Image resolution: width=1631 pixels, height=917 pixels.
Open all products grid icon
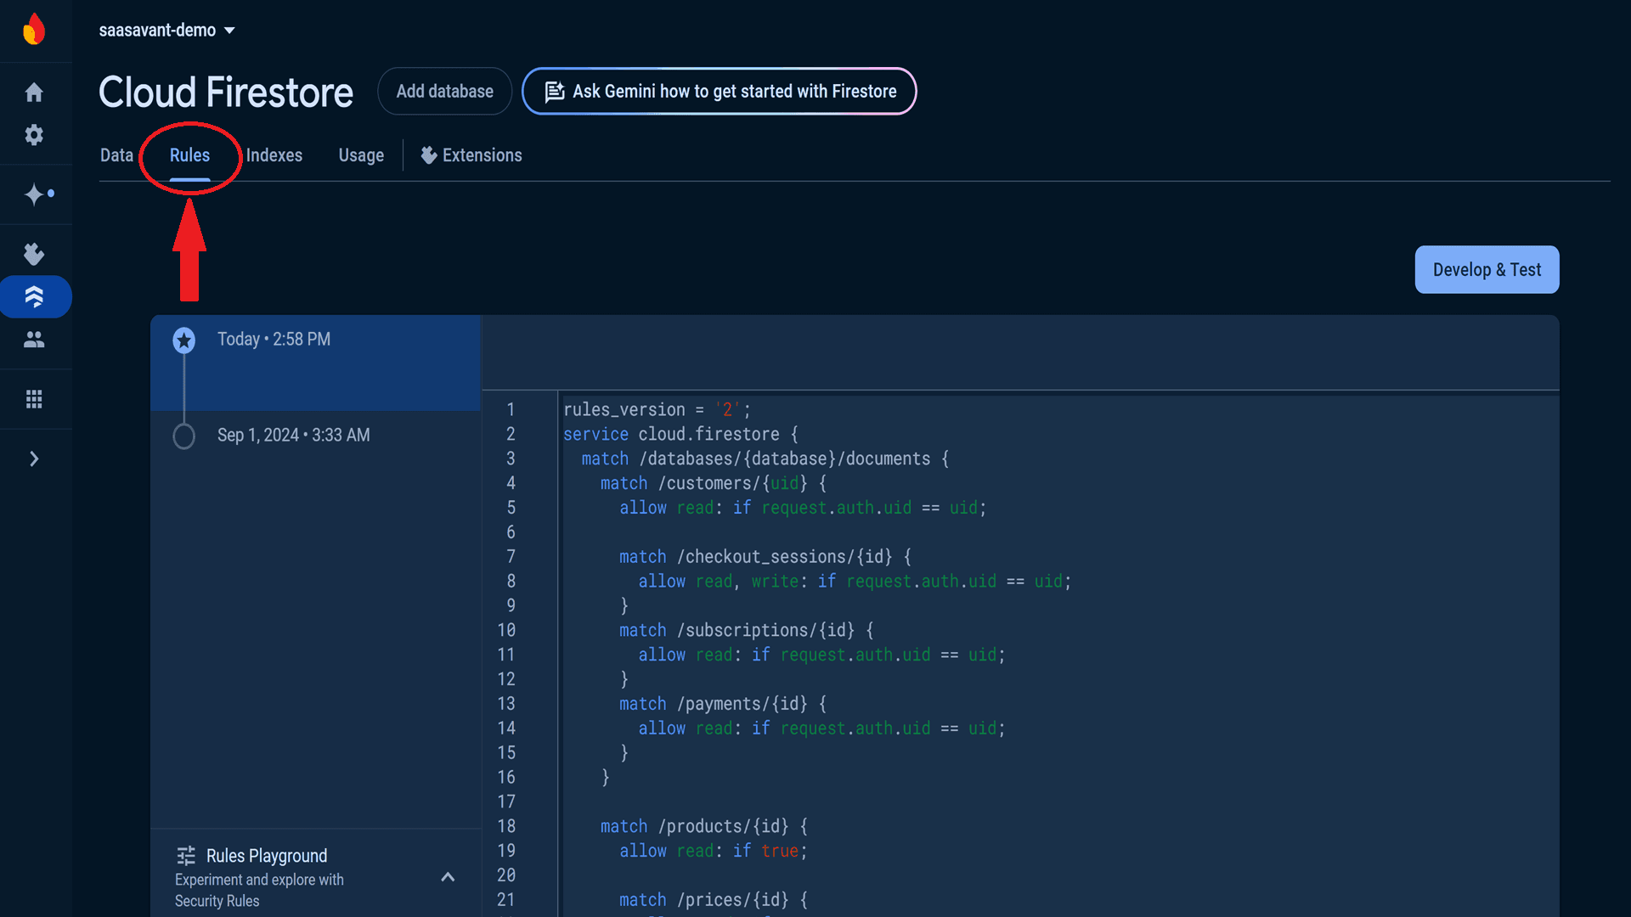tap(34, 399)
